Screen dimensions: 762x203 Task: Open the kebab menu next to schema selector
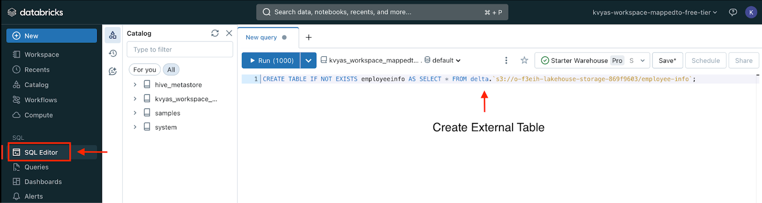click(506, 61)
